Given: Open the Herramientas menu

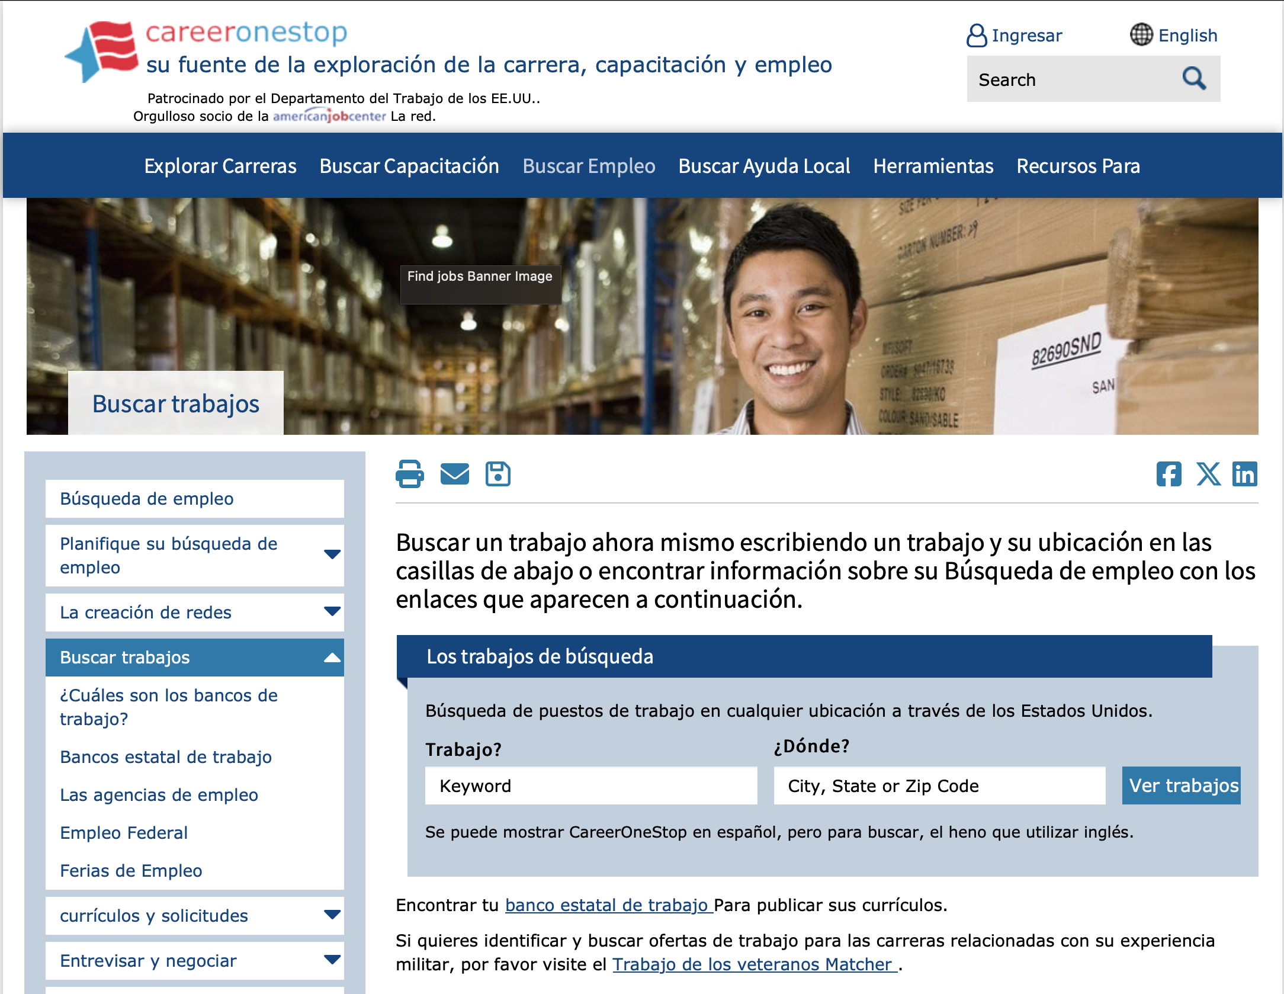Looking at the screenshot, I should click(933, 166).
